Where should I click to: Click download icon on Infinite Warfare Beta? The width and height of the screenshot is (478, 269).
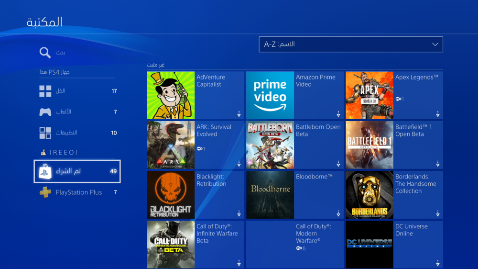(x=239, y=263)
